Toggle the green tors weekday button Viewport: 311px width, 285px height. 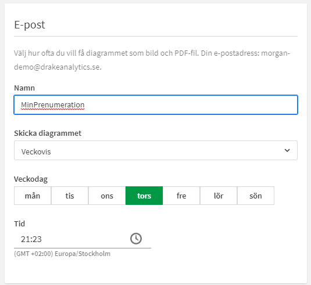[x=144, y=196]
